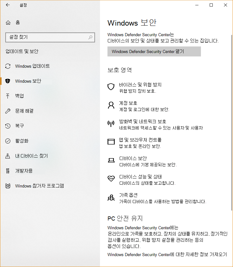The image size is (233, 267).
Task: Click the Windows 보안 shield icon in sidebar
Action: pyautogui.click(x=8, y=81)
